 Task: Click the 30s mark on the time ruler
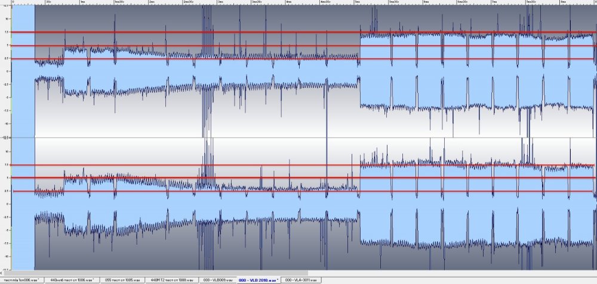click(48, 2)
